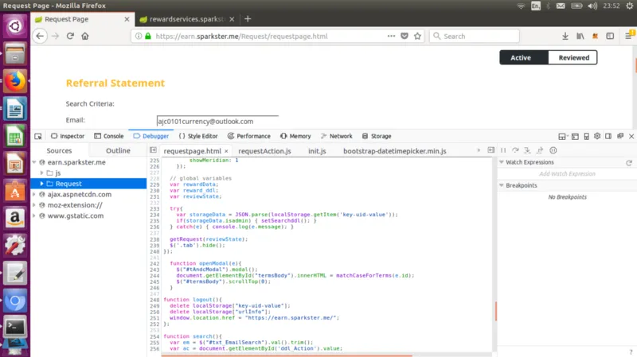Expand the Request folder
637x357 pixels.
coord(41,184)
